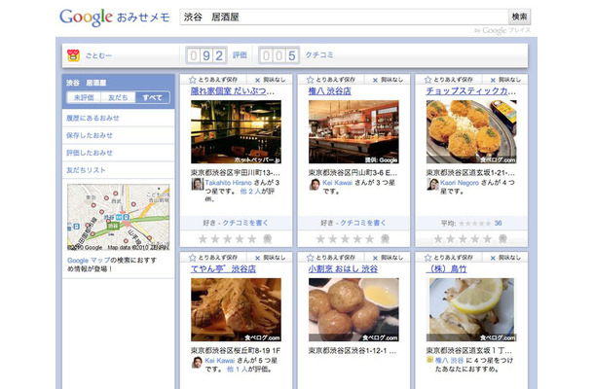
Task: Dismiss (株) 鳥竹 card with 興味なし X
Action: point(505,258)
